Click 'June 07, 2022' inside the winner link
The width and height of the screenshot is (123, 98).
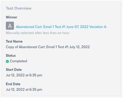[x=77, y=27]
